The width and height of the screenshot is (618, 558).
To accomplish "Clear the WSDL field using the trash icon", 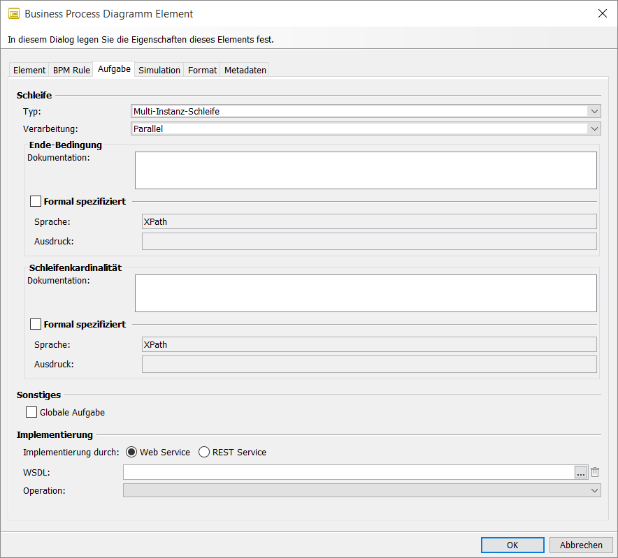I will coord(594,472).
